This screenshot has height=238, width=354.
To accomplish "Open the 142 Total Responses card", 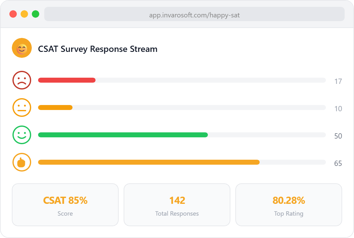I will point(177,205).
